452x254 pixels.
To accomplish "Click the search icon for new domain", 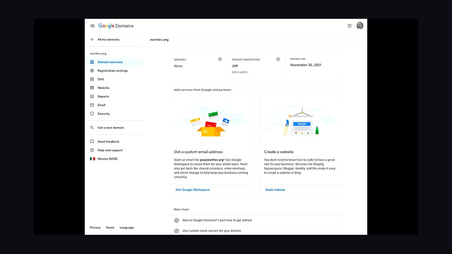I will [92, 128].
